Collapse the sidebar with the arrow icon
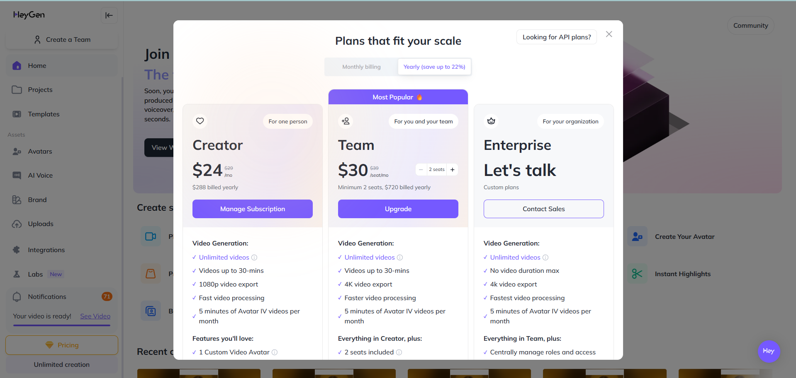The height and width of the screenshot is (378, 796). pyautogui.click(x=109, y=15)
